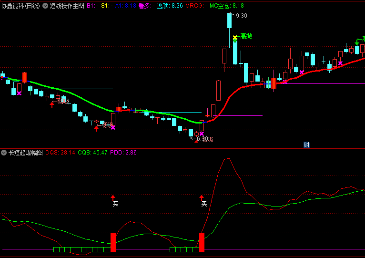This screenshot has width=365, height=258.
Task: Open dropdown arrow beside 短线操作主图 indicator
Action: (45, 6)
